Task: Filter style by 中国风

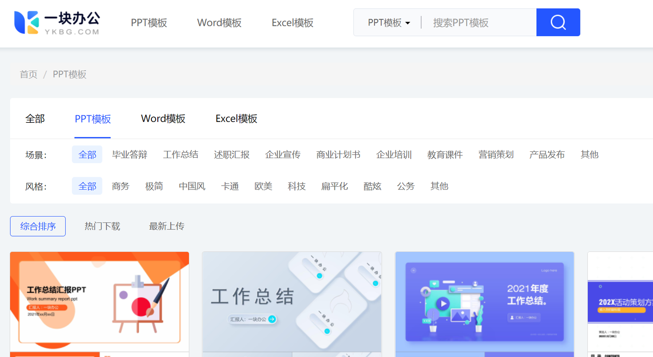Action: 192,186
